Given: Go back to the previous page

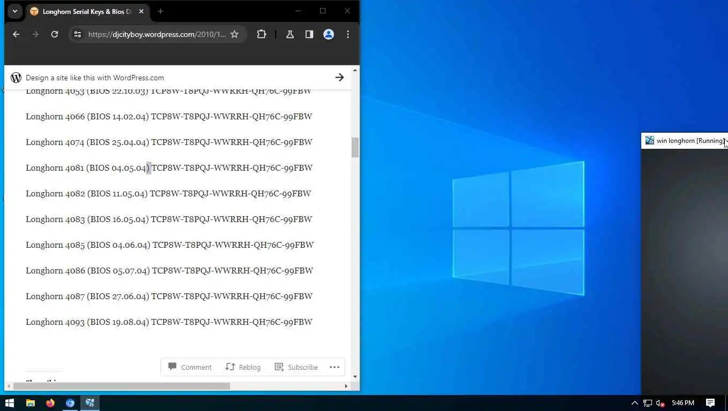Looking at the screenshot, I should coord(16,34).
